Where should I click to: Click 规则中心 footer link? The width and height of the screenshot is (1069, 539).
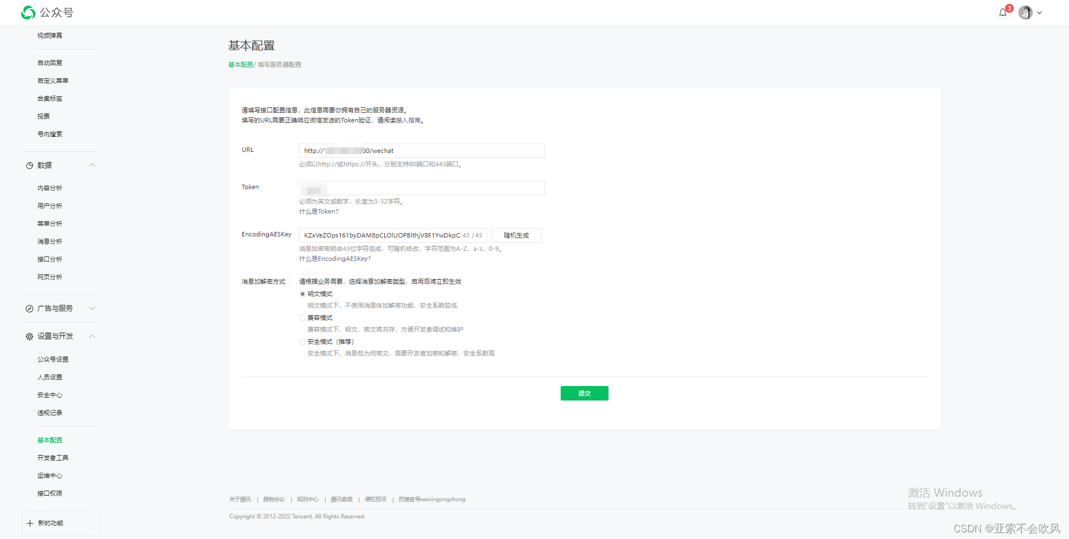[x=307, y=500]
